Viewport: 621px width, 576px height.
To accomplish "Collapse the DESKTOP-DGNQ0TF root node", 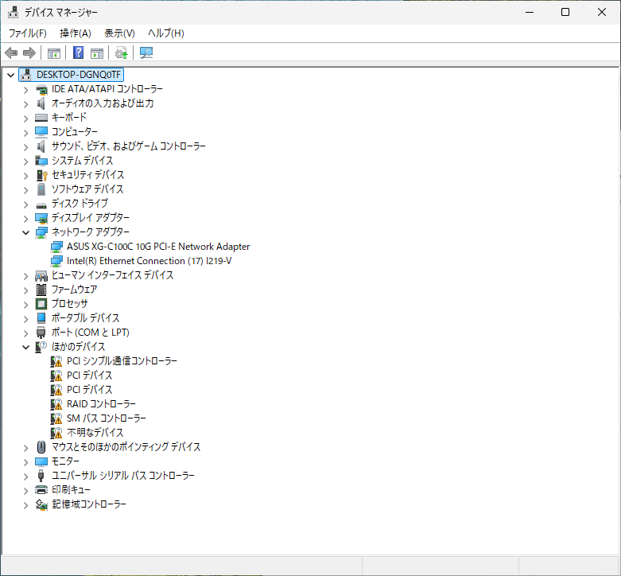I will 10,75.
